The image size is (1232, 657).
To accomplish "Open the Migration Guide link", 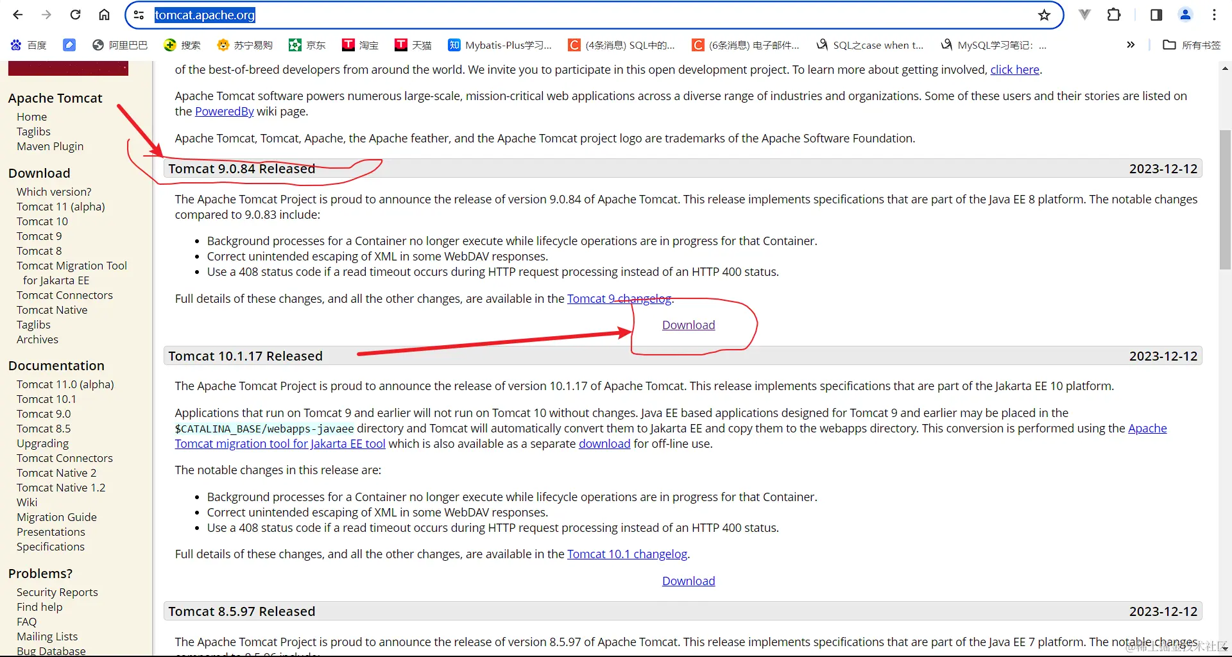I will tap(56, 517).
